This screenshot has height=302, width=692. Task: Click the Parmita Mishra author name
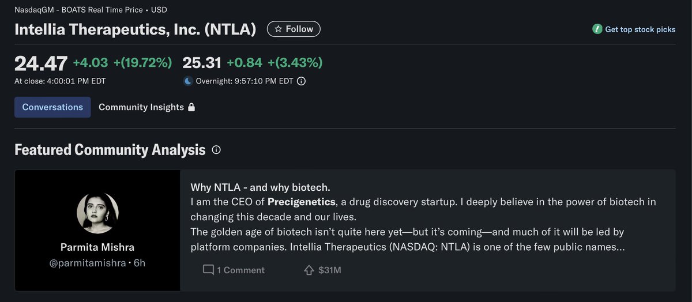coord(97,247)
